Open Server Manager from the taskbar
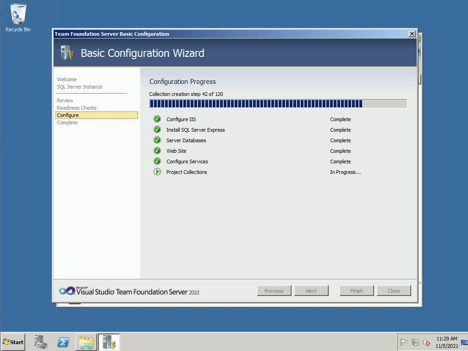 tap(41, 342)
